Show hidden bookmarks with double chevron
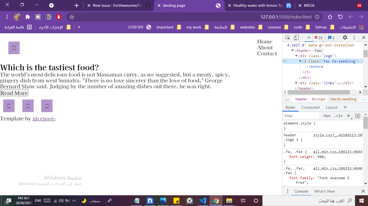Screen dimensions: 368x206 tap(79, 27)
